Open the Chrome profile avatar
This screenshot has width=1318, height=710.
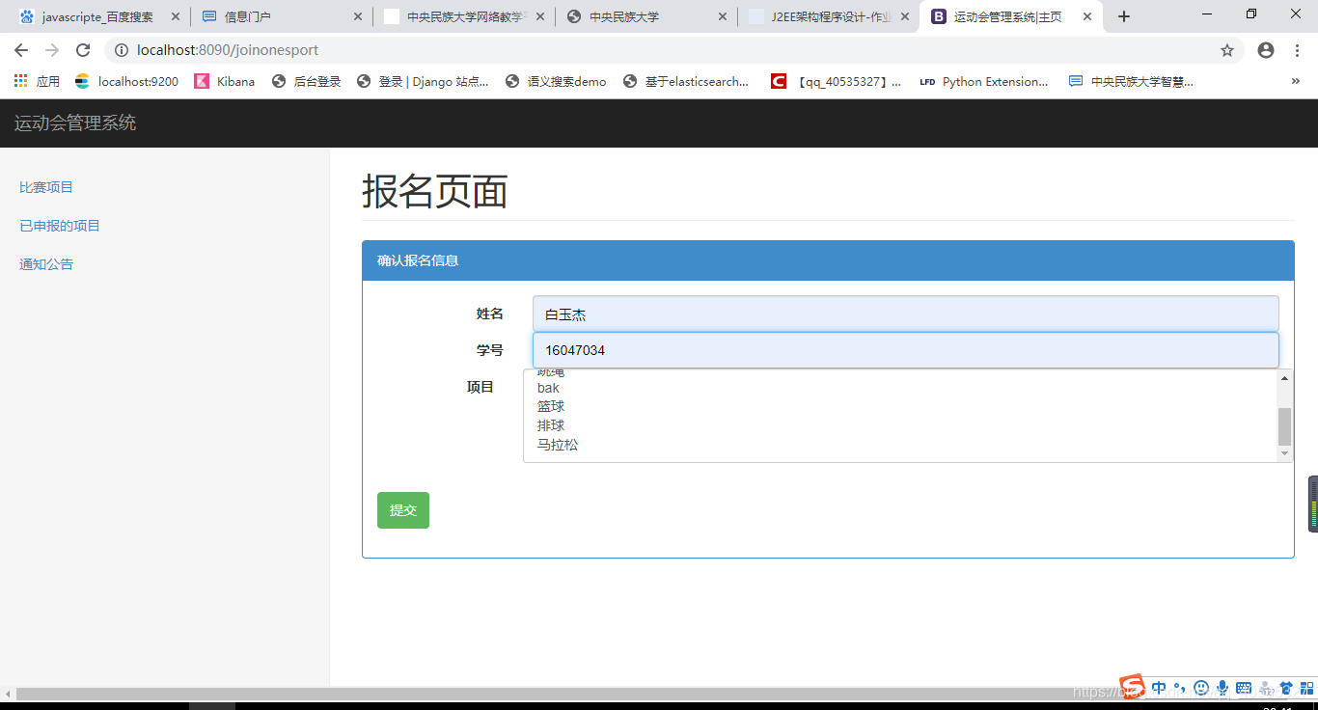[1266, 50]
